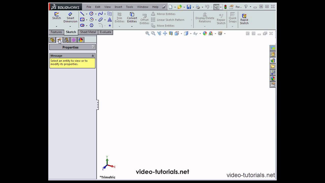
Task: Click Zoom to Fit in view toolbar
Action: (147, 33)
